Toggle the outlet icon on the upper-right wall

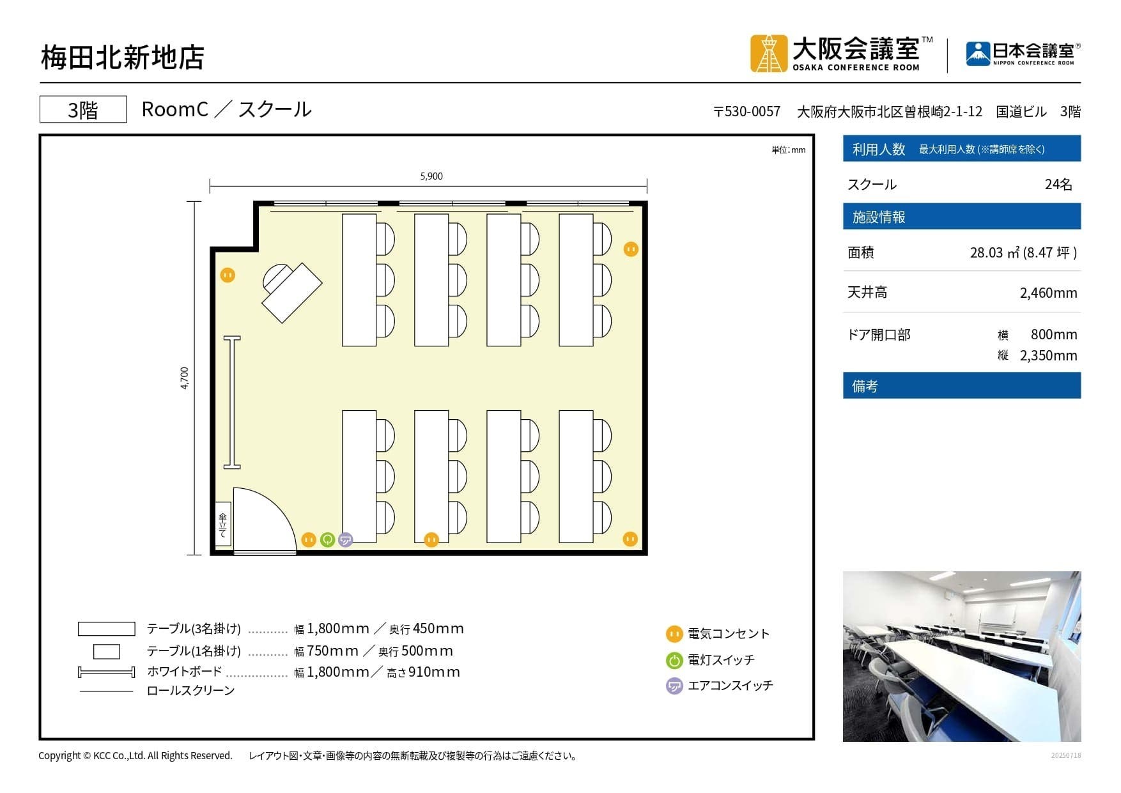click(x=630, y=249)
